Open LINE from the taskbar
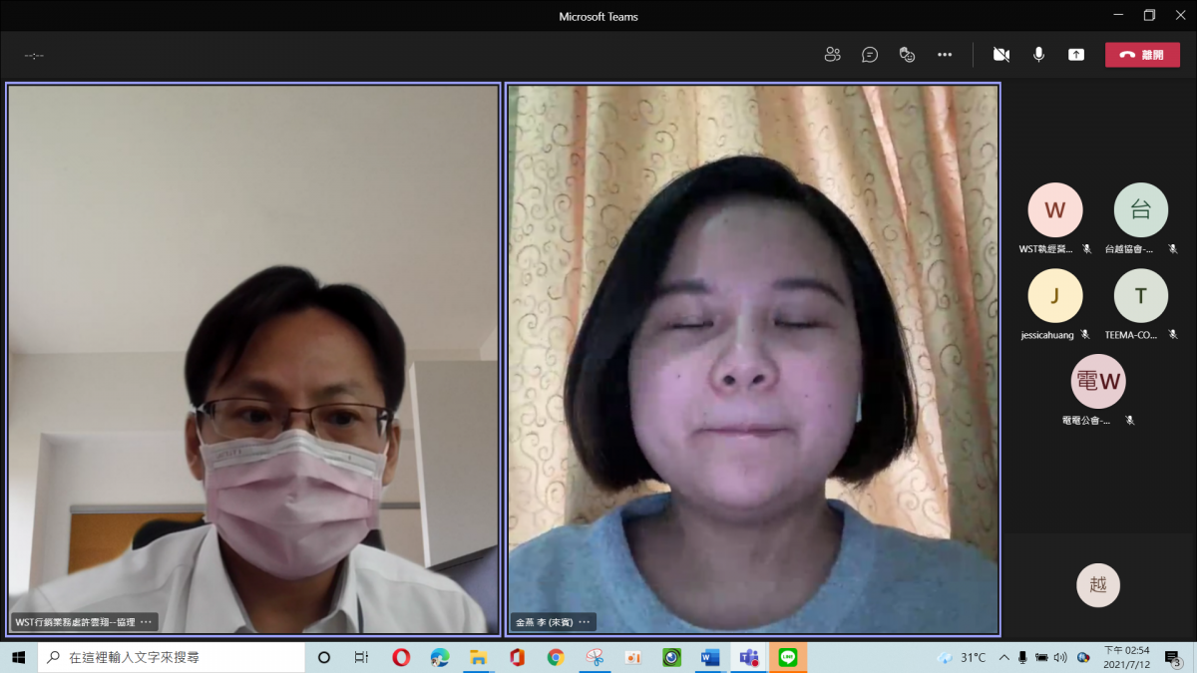The height and width of the screenshot is (673, 1197). click(x=788, y=658)
